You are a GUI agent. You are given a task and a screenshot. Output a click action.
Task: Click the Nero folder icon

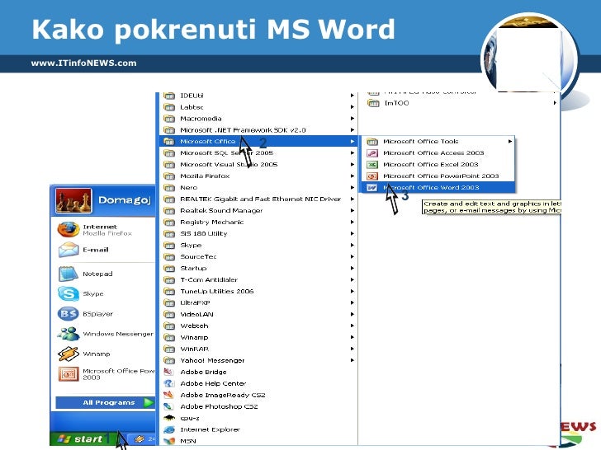(169, 188)
